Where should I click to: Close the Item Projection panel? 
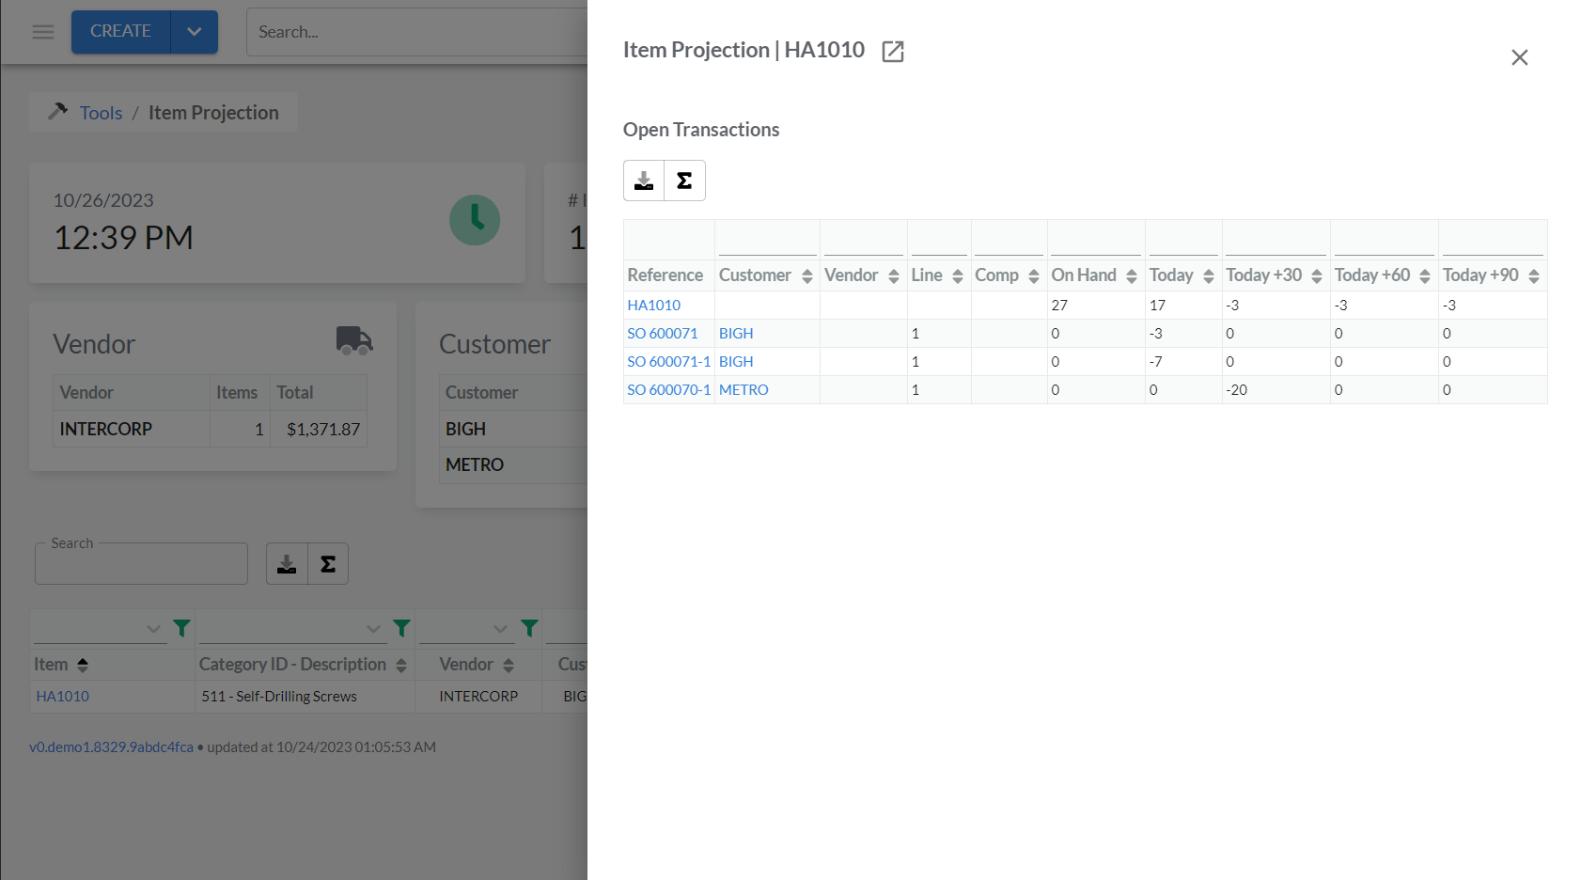coord(1519,57)
